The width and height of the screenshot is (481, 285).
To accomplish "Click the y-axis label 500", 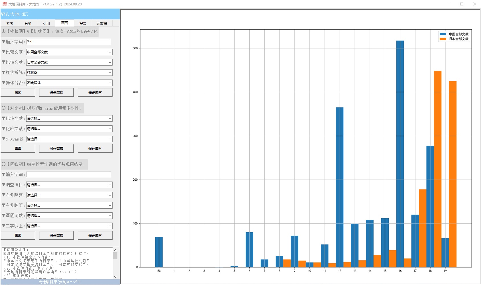I will tap(135, 48).
